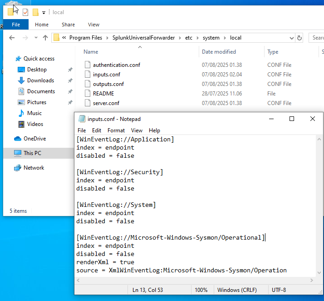Expand chevron after Program Files breadcrumb
The height and width of the screenshot is (301, 324).
(107, 38)
